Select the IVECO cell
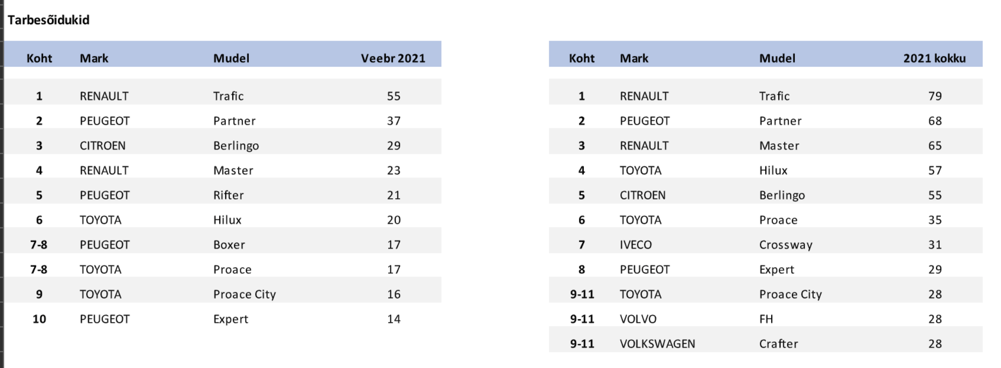The width and height of the screenshot is (1001, 368). [636, 245]
